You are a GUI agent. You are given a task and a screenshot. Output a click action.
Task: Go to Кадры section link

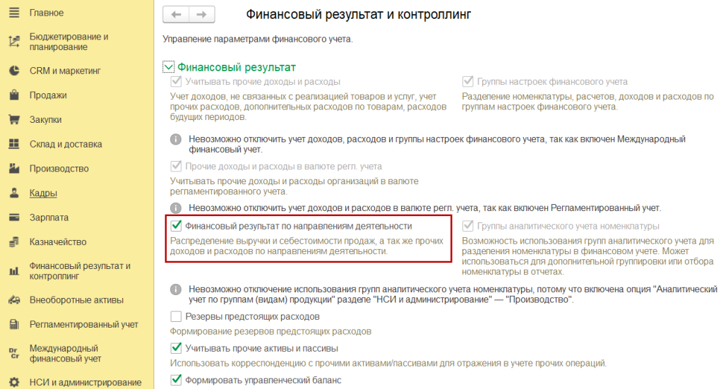coord(43,193)
